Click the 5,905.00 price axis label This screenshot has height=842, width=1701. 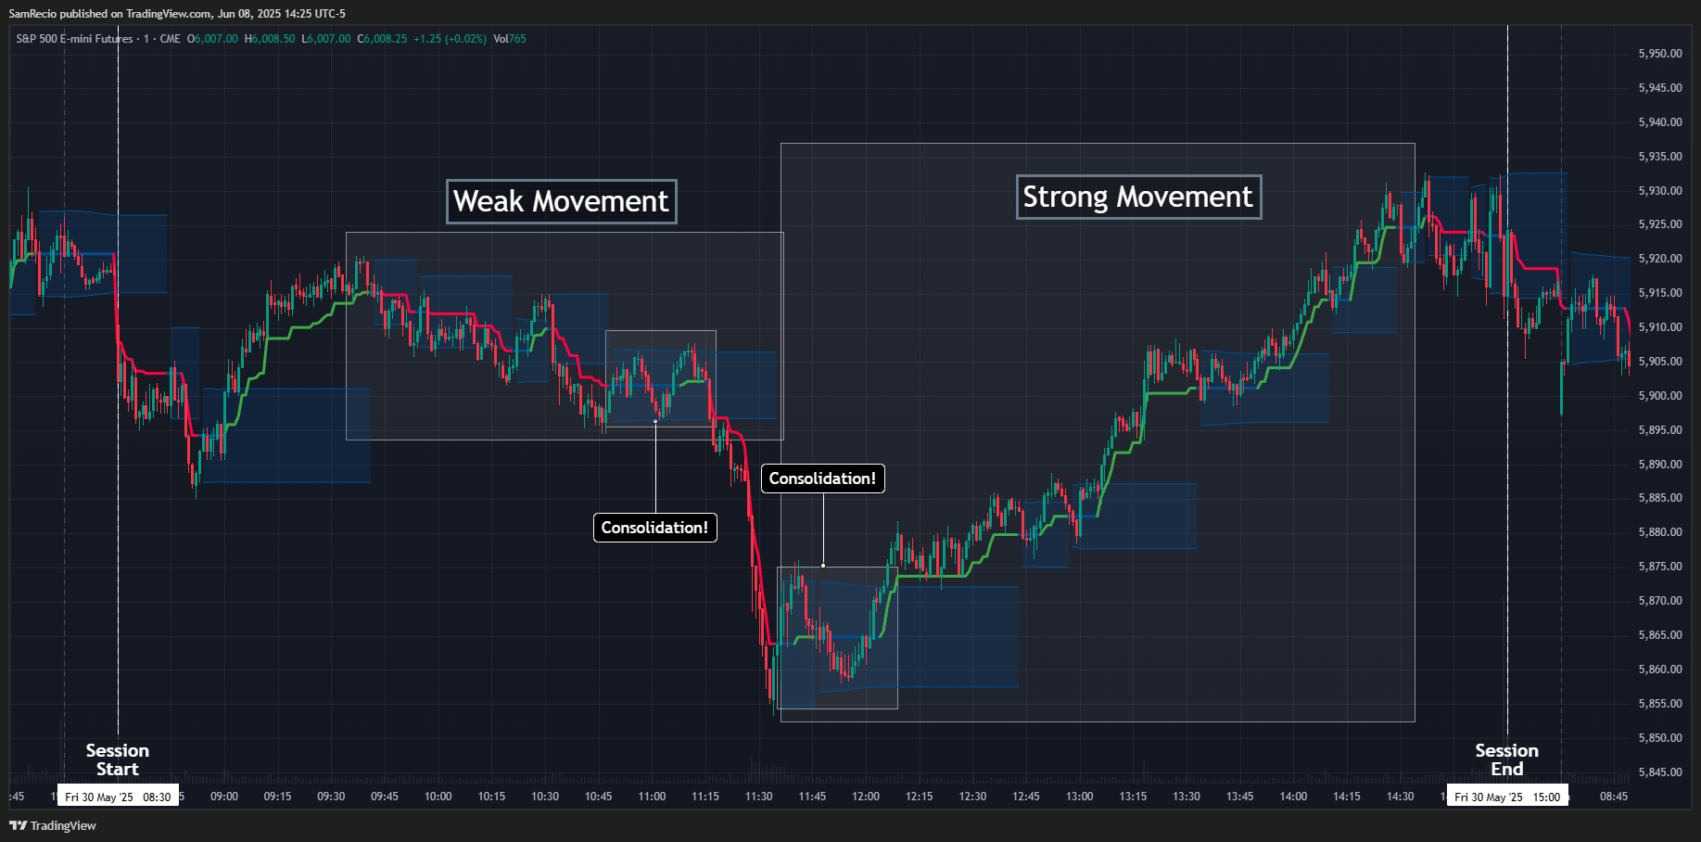(x=1660, y=362)
